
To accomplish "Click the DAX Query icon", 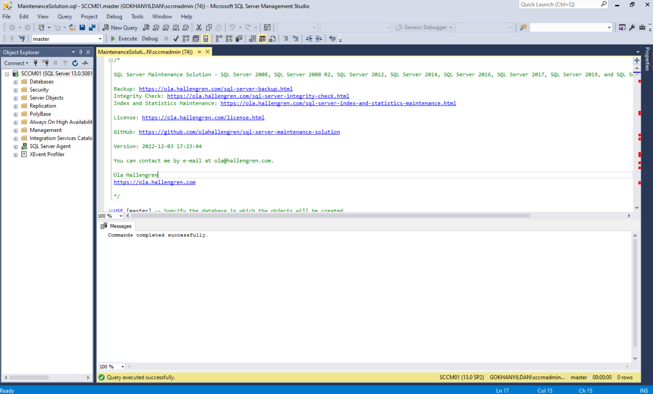I will click(186, 28).
